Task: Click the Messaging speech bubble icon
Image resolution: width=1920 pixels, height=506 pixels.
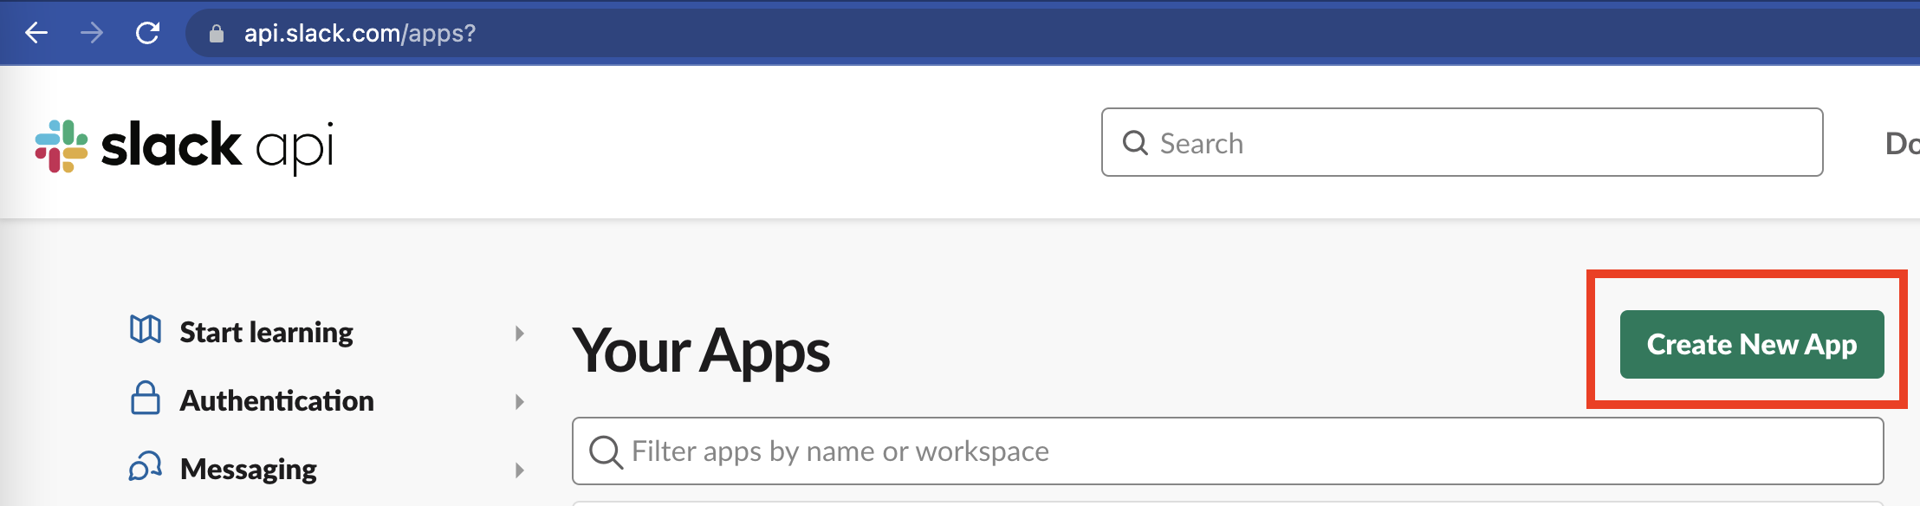Action: 146,468
